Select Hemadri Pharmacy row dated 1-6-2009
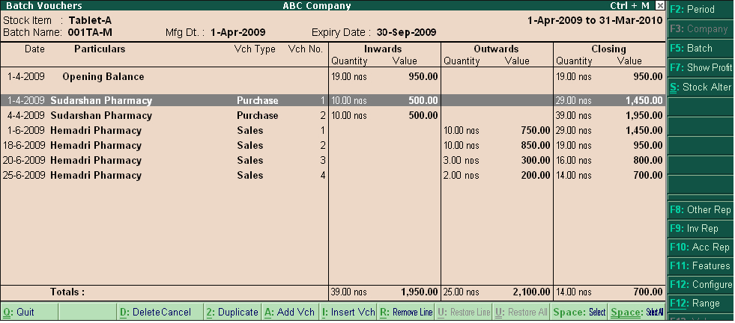This screenshot has height=323, width=735. point(333,131)
